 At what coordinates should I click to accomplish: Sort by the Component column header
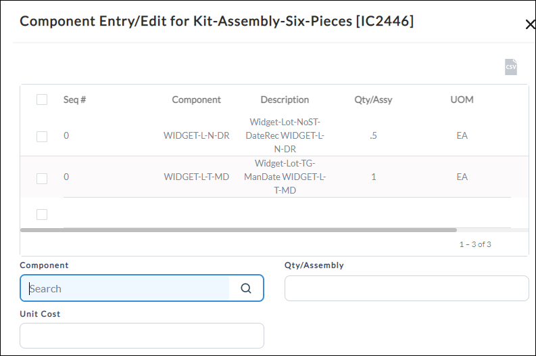[196, 99]
